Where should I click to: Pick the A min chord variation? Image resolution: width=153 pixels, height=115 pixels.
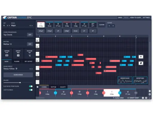pos(76,31)
